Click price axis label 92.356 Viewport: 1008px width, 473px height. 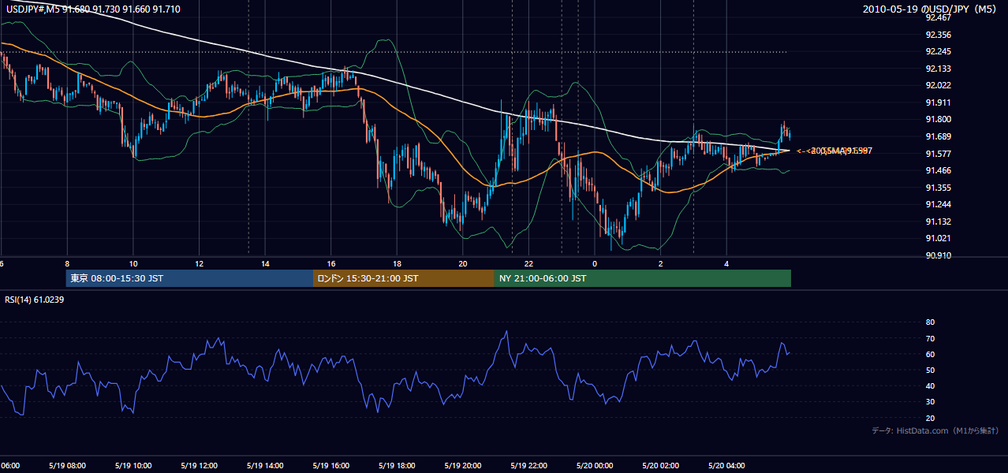(x=939, y=35)
